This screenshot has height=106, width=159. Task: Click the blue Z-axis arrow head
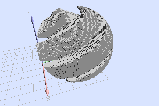pyautogui.click(x=32, y=19)
